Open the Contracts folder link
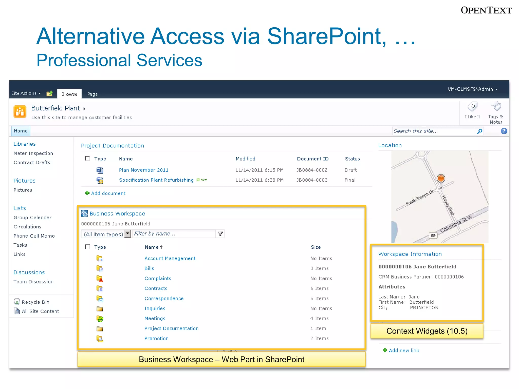 [156, 288]
